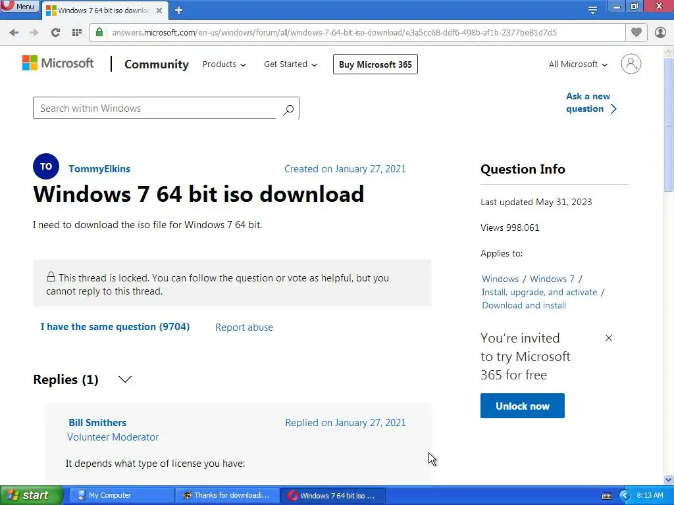
Task: Open Speed Dial grid icon
Action: pos(77,32)
